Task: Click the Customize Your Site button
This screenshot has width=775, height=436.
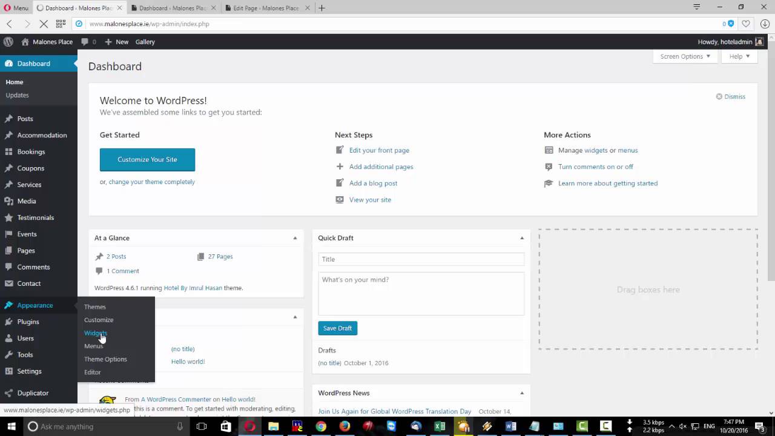Action: (147, 159)
